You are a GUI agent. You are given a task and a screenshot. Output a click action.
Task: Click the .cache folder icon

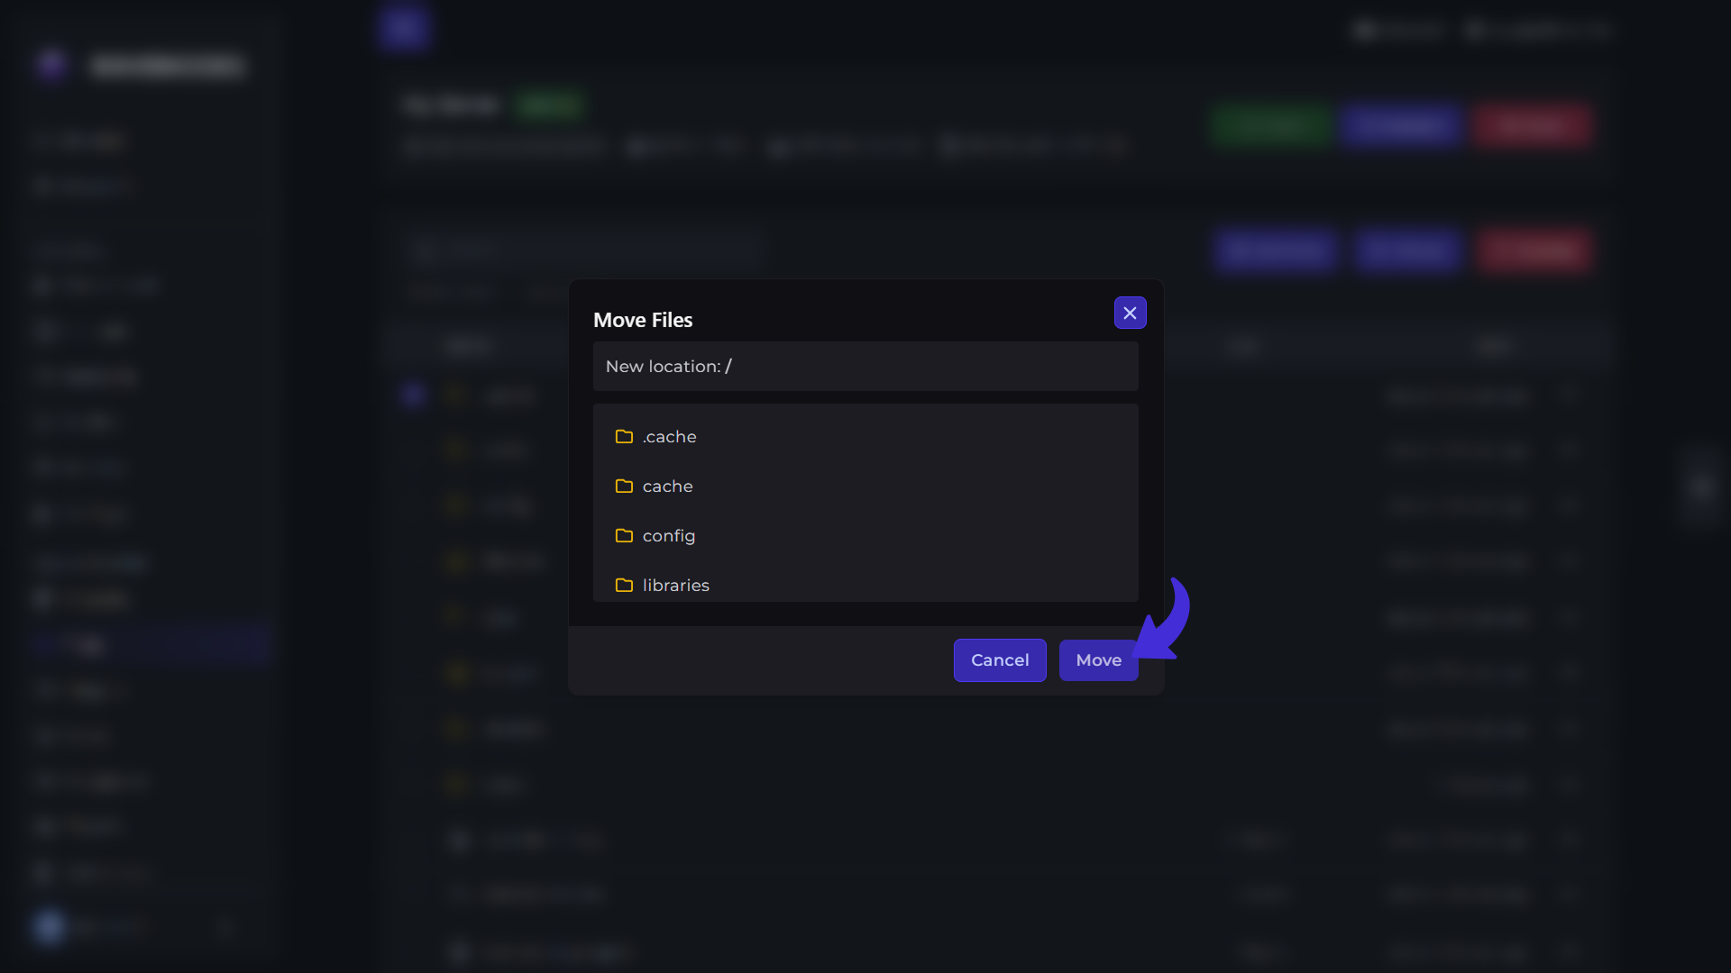(624, 436)
